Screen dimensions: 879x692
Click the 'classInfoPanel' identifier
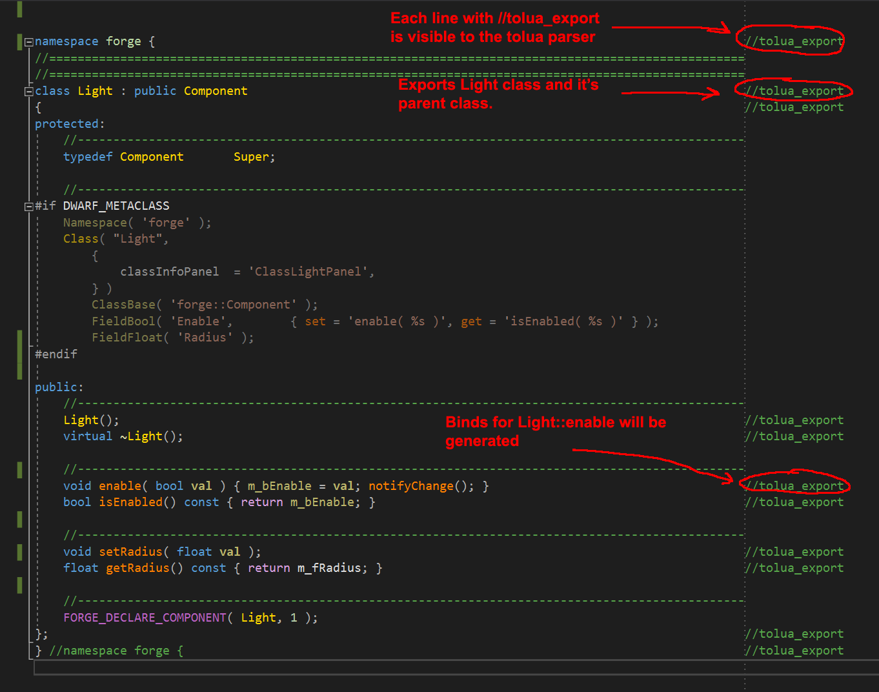170,272
